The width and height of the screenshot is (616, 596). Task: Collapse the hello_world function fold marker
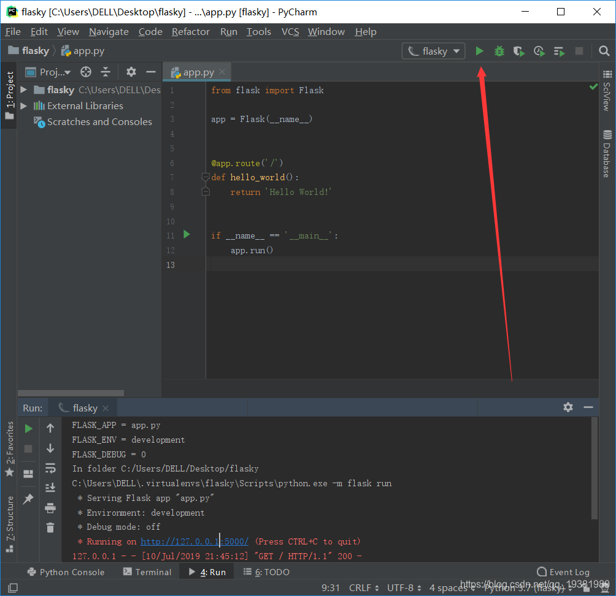click(205, 177)
